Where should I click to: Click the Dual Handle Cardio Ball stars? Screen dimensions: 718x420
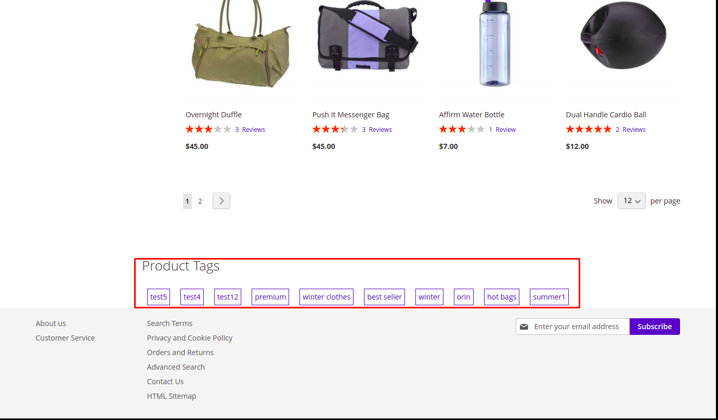[589, 129]
